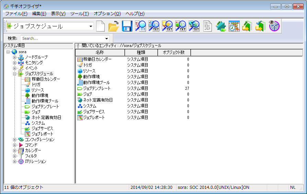The image size is (307, 194).
Task: Click the 稼働日カレンダー calendar icon in the list
Action: click(80, 59)
